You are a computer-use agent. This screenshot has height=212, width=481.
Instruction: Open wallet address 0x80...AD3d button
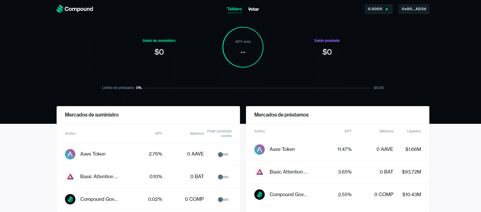pyautogui.click(x=414, y=9)
